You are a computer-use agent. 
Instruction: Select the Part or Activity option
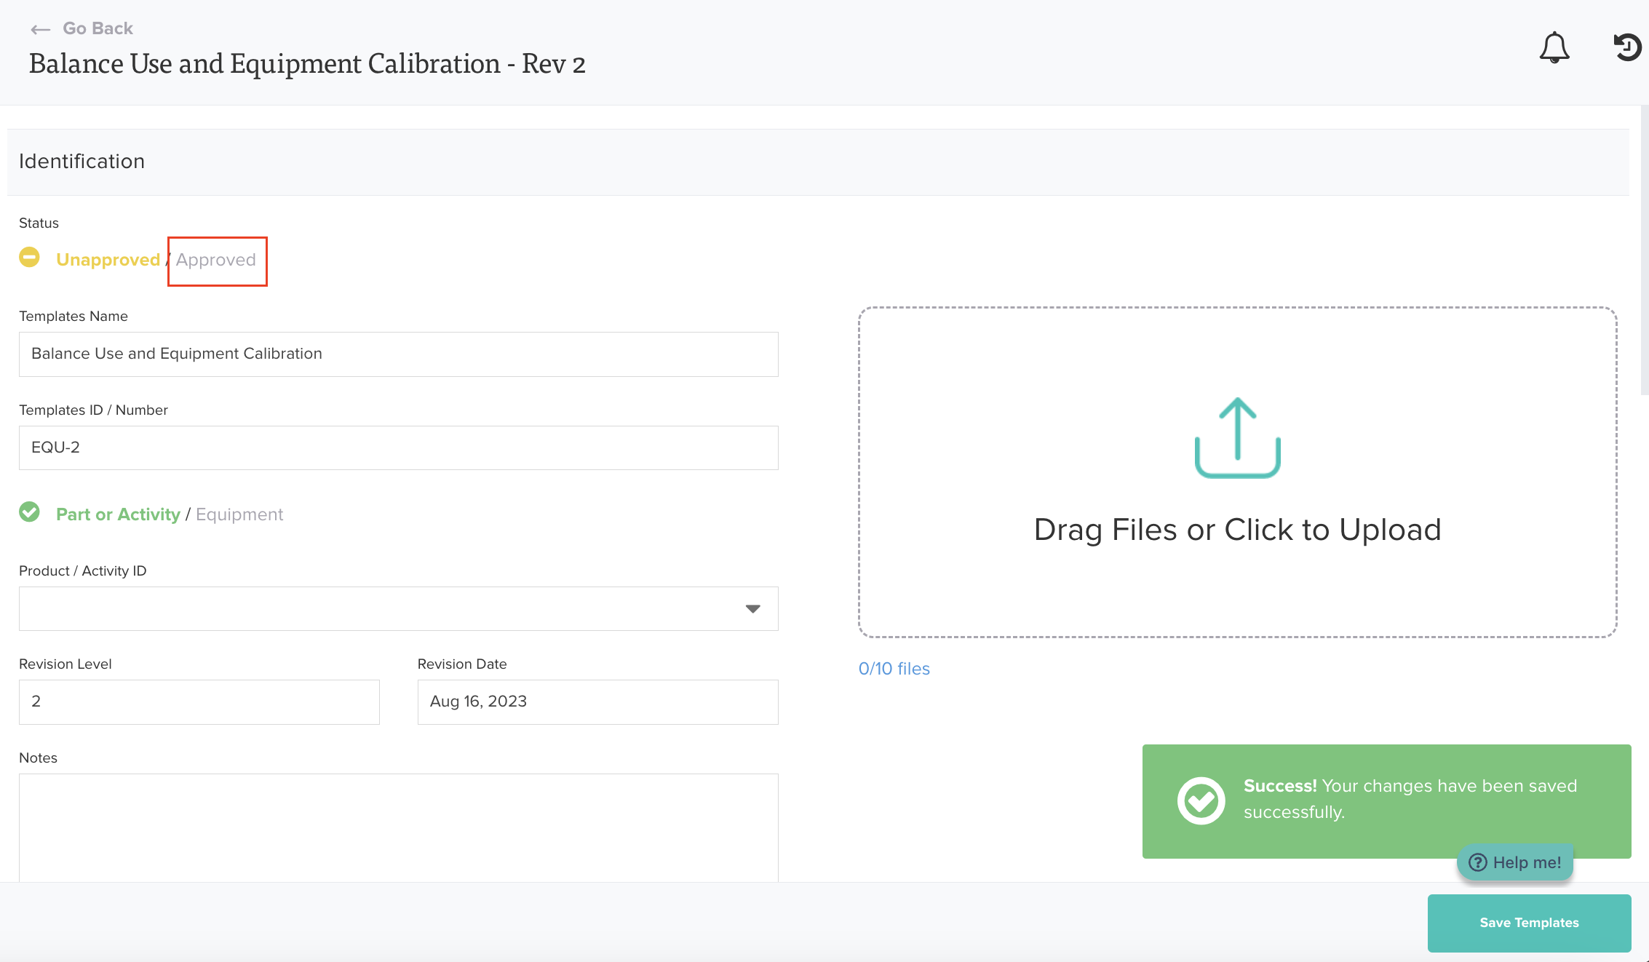[x=118, y=514]
